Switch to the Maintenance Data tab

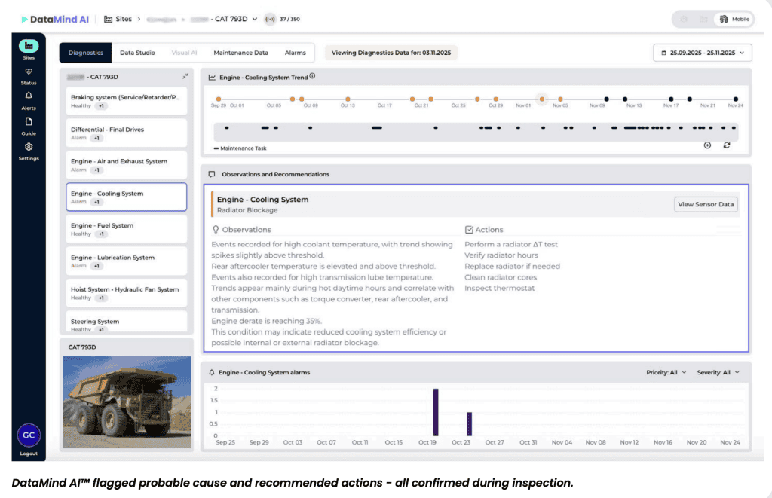pos(240,53)
